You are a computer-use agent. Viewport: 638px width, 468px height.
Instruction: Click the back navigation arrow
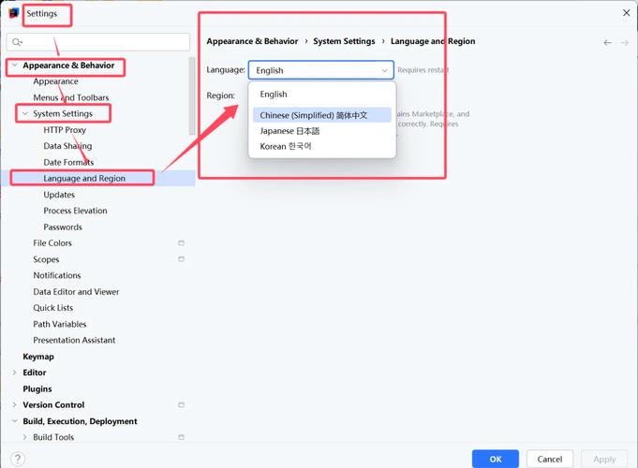pos(607,42)
